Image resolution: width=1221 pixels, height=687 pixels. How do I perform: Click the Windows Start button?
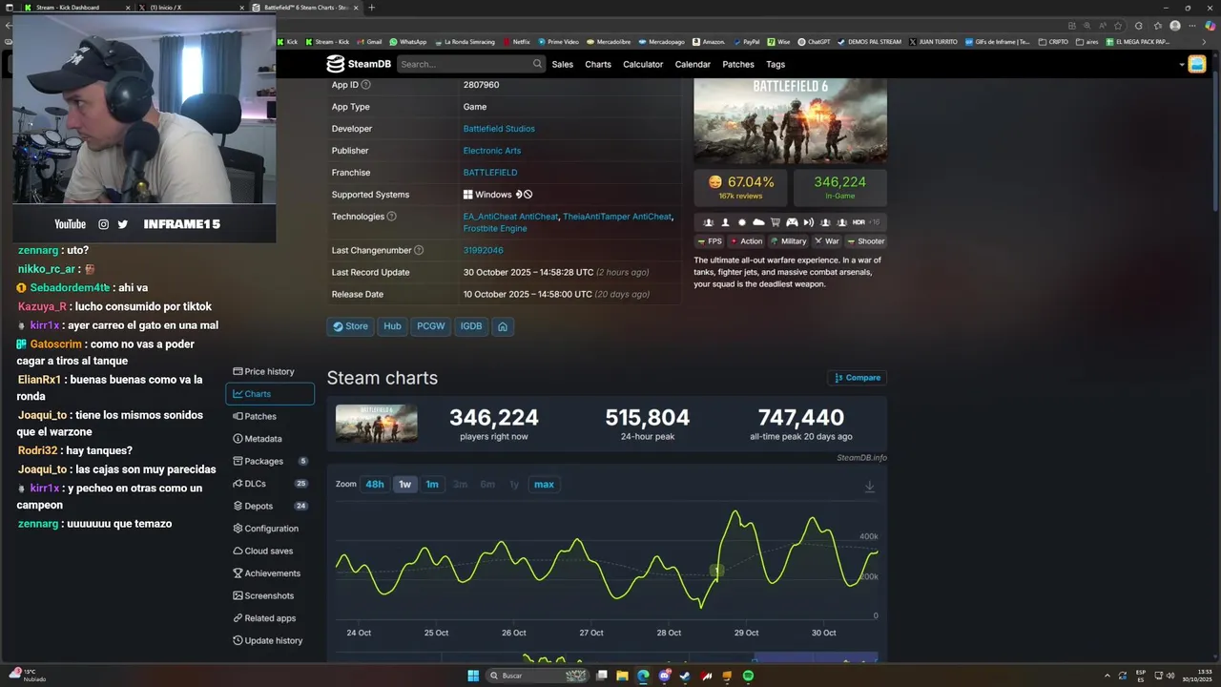point(472,676)
